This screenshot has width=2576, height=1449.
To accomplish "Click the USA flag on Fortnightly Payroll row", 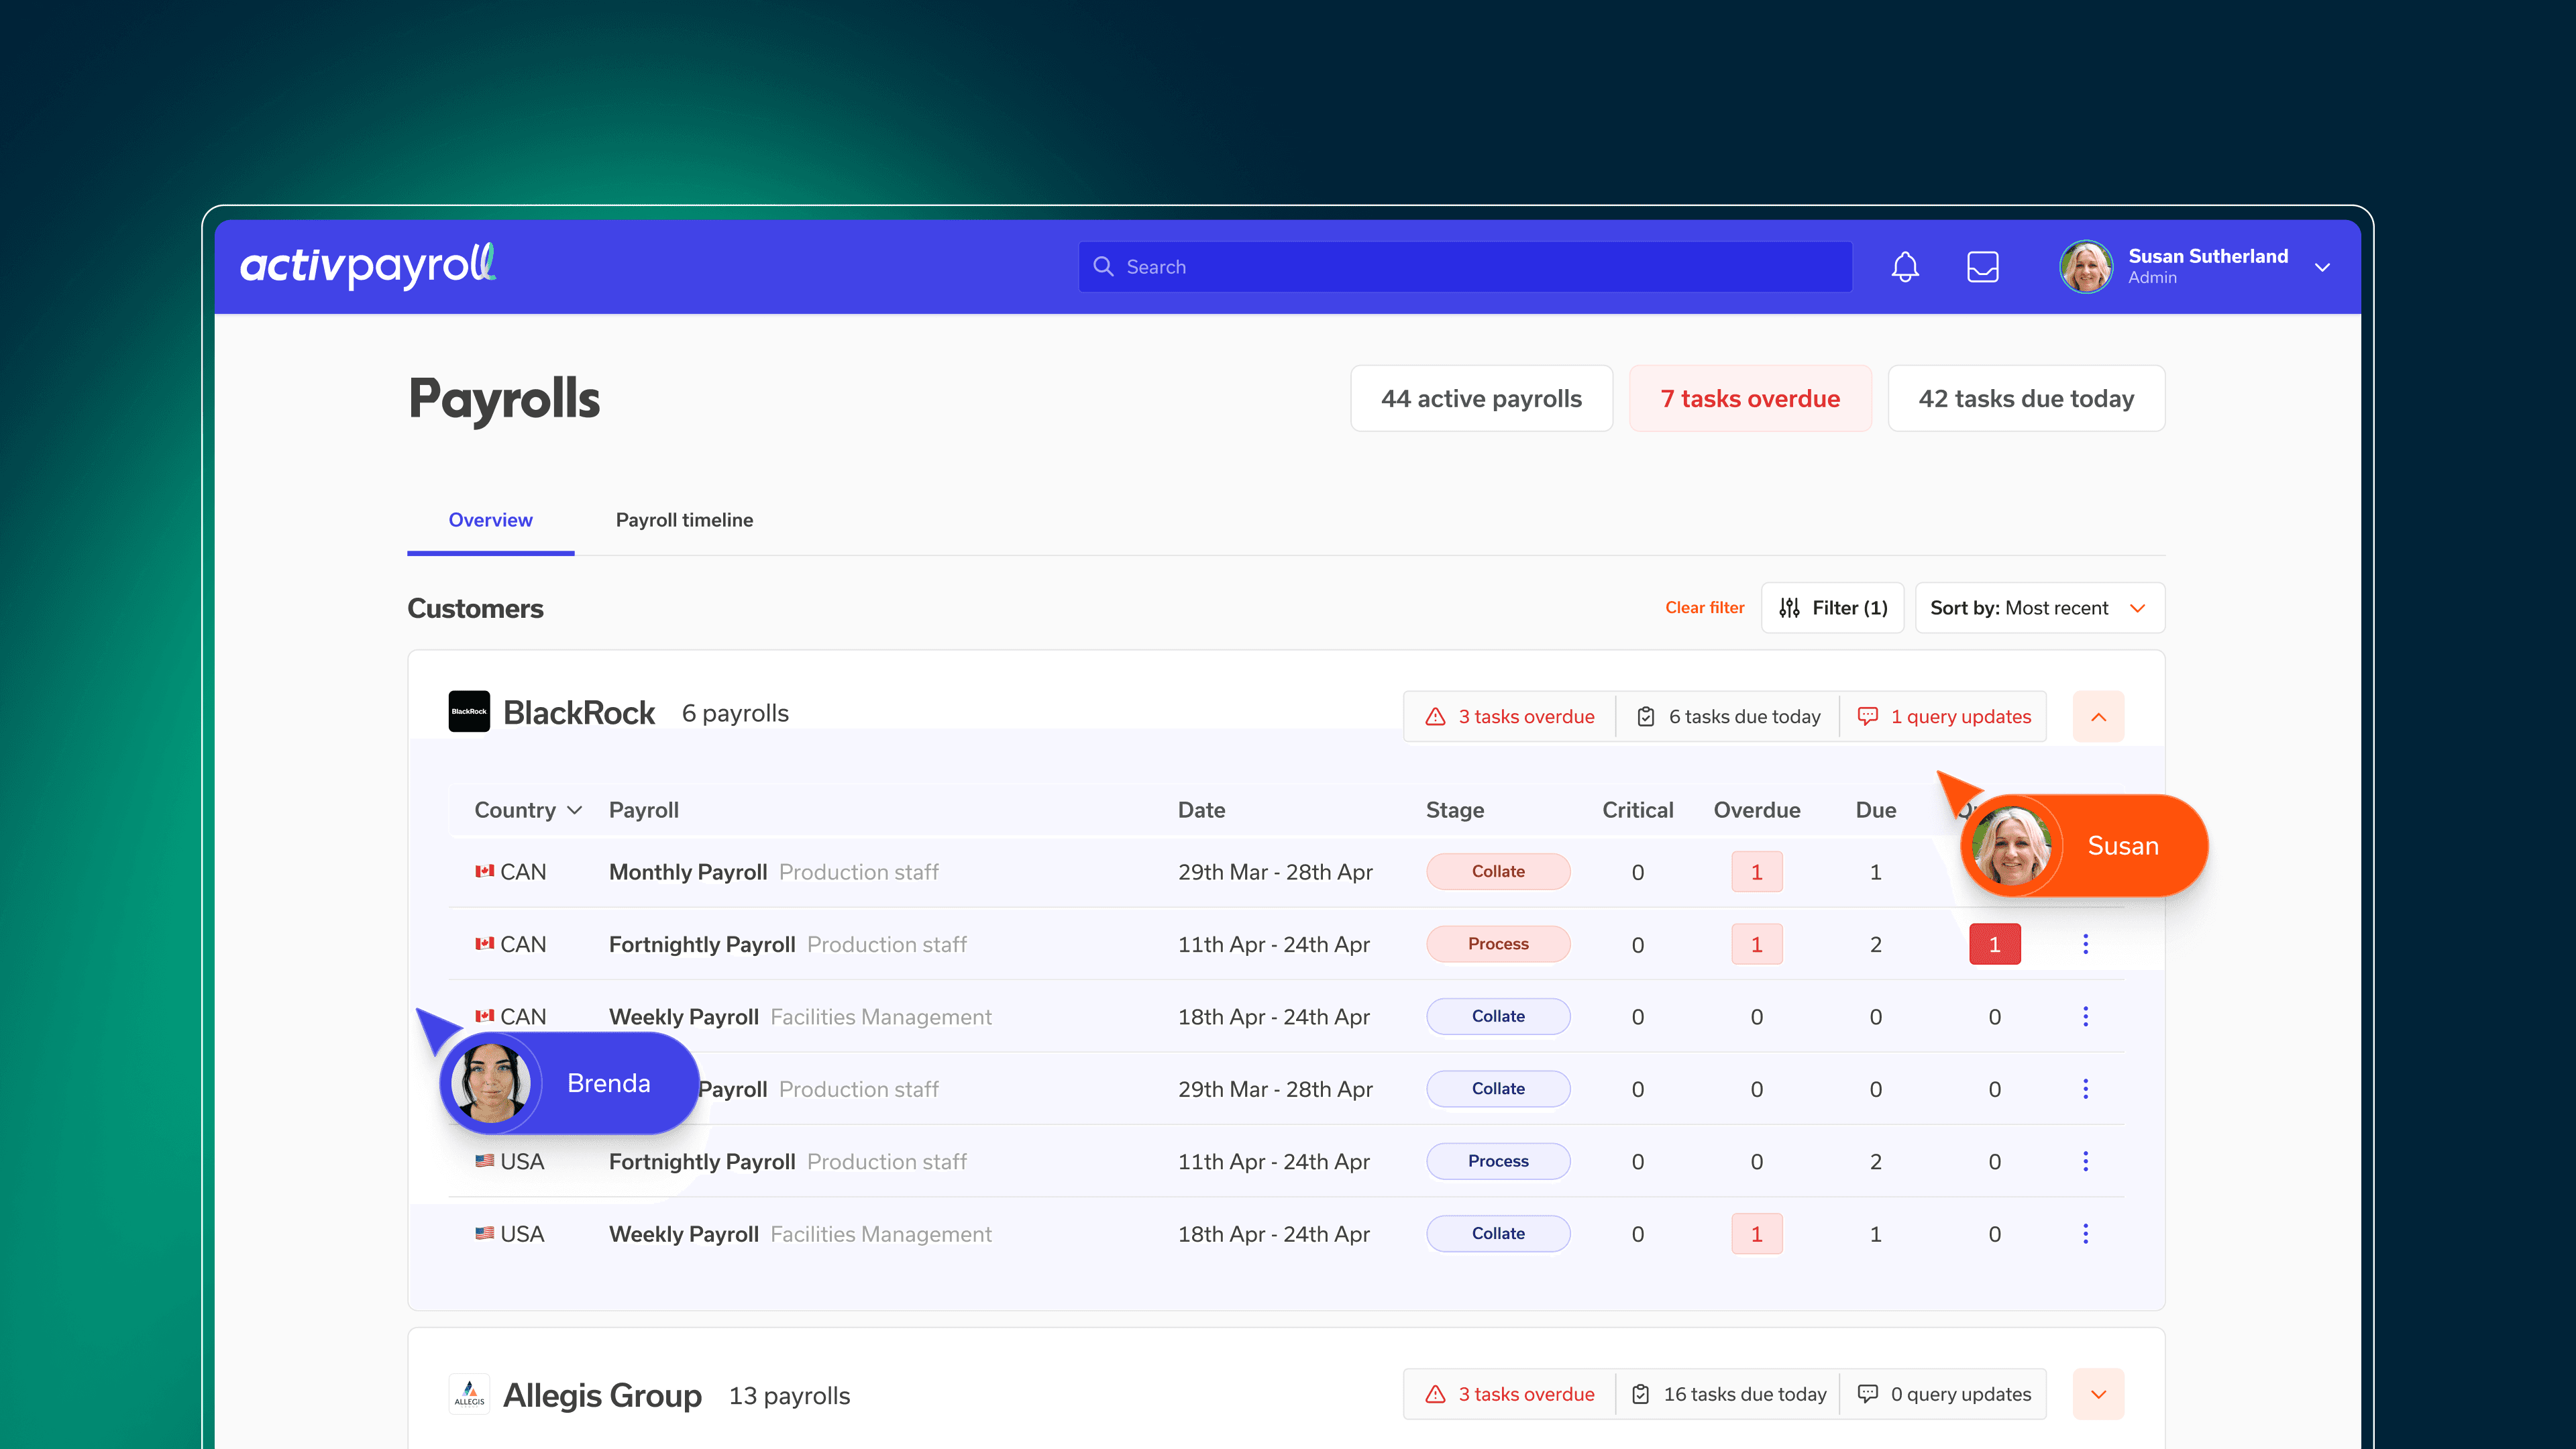I will point(484,1161).
